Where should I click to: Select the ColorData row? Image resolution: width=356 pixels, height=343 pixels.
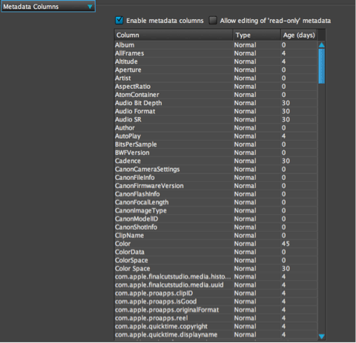point(216,252)
